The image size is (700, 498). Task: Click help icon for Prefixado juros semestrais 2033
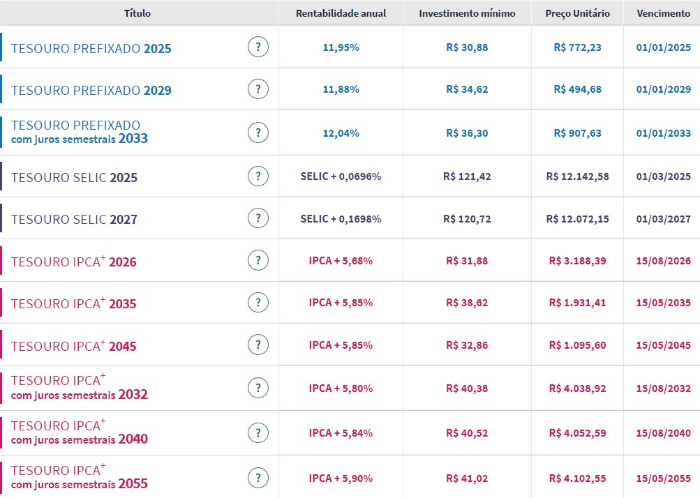pos(258,133)
